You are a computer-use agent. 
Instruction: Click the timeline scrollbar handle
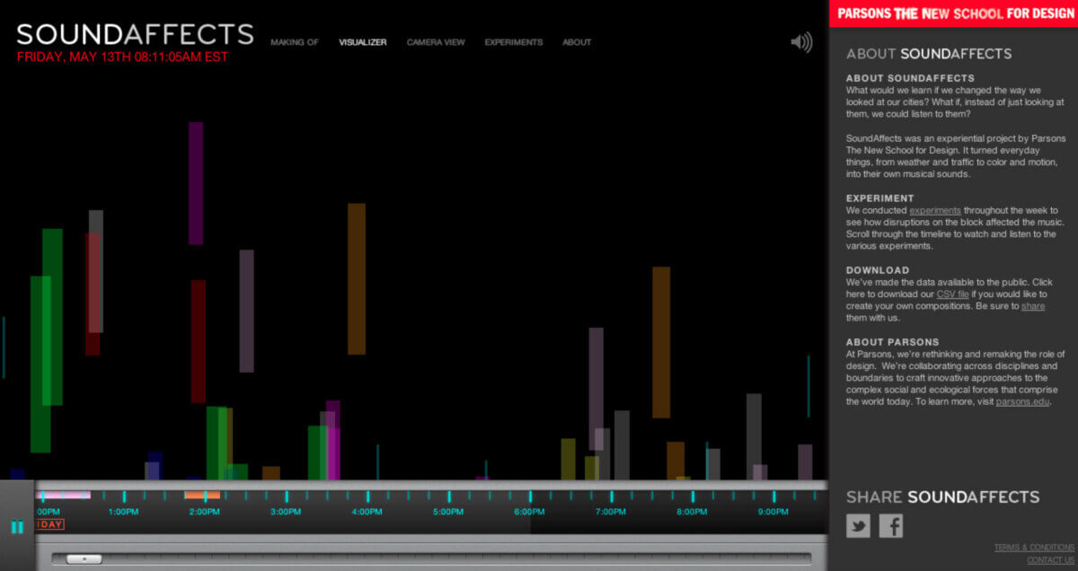pos(84,558)
